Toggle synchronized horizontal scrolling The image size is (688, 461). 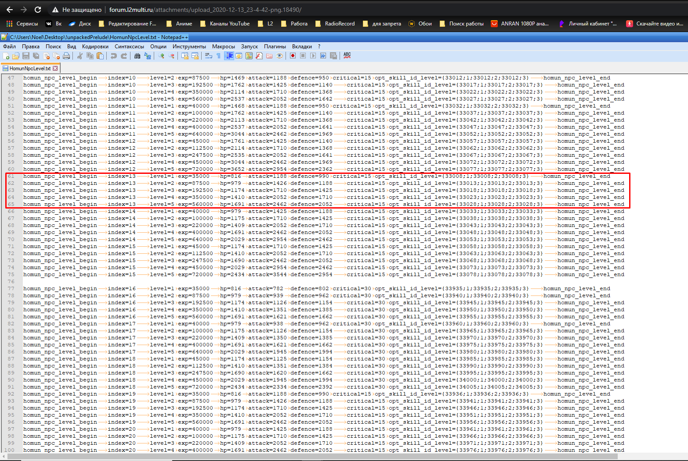(x=195, y=56)
